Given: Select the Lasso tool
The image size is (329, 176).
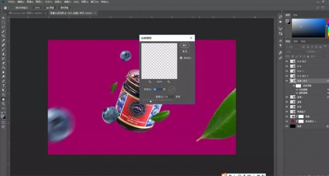Looking at the screenshot, I should coord(3,27).
